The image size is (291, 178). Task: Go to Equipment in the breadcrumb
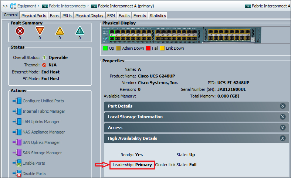tap(27, 6)
